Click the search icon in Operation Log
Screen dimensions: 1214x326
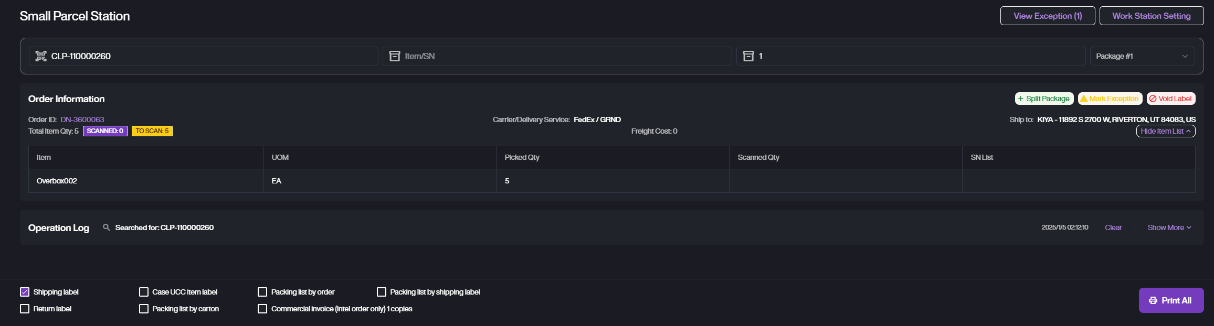pos(106,227)
